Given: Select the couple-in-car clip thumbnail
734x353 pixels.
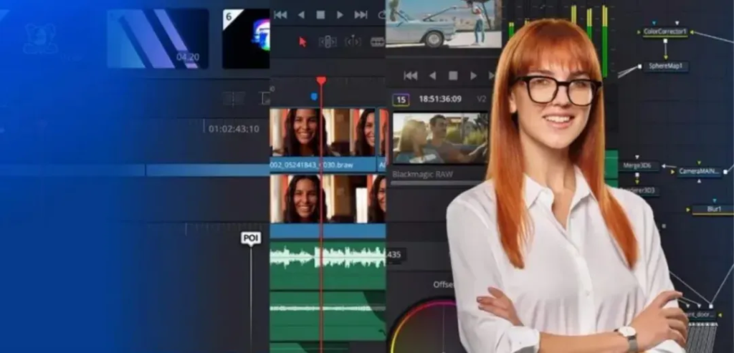Looking at the screenshot, I should click(x=440, y=138).
